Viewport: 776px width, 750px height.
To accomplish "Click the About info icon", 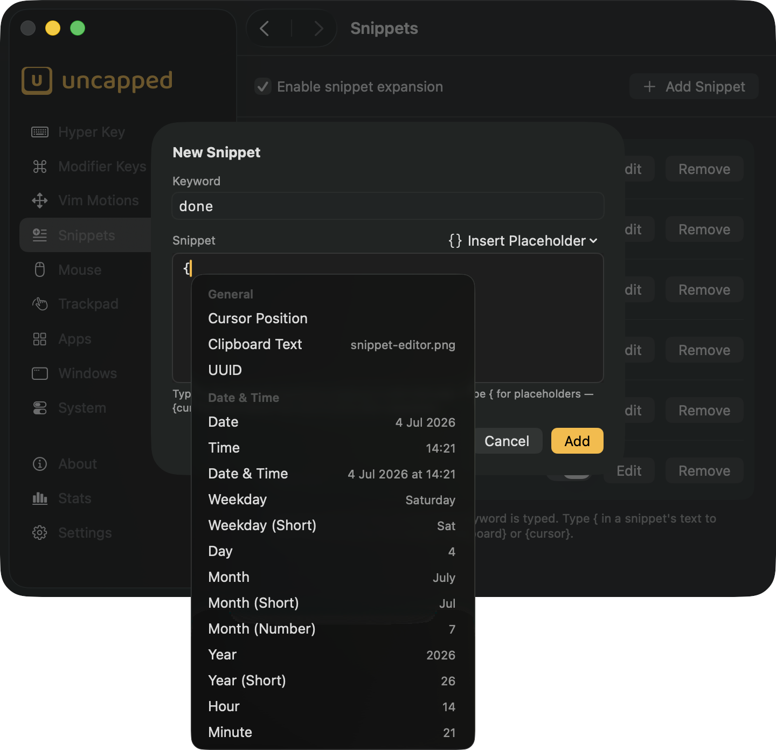I will (40, 464).
